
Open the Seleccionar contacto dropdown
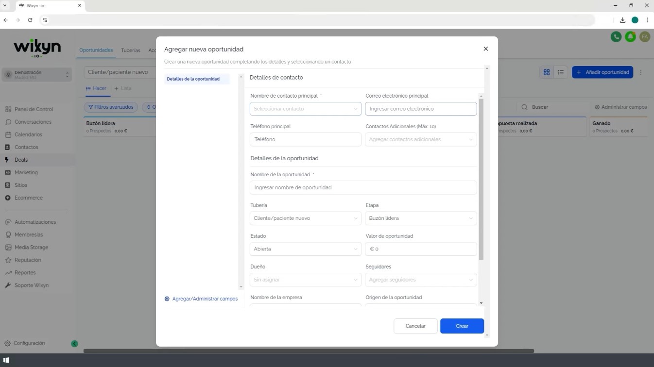tap(306, 109)
